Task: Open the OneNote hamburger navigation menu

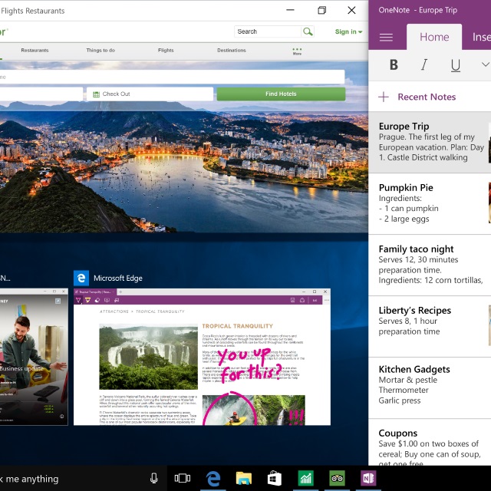Action: [x=386, y=38]
